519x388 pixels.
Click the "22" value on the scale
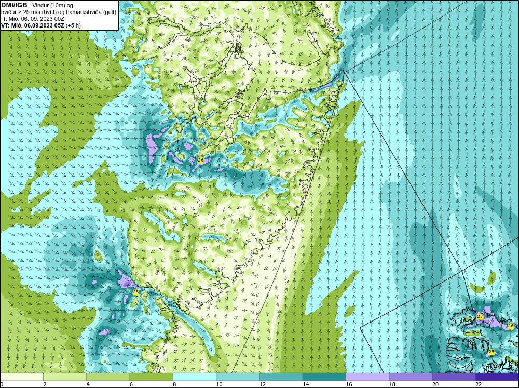[x=479, y=384]
